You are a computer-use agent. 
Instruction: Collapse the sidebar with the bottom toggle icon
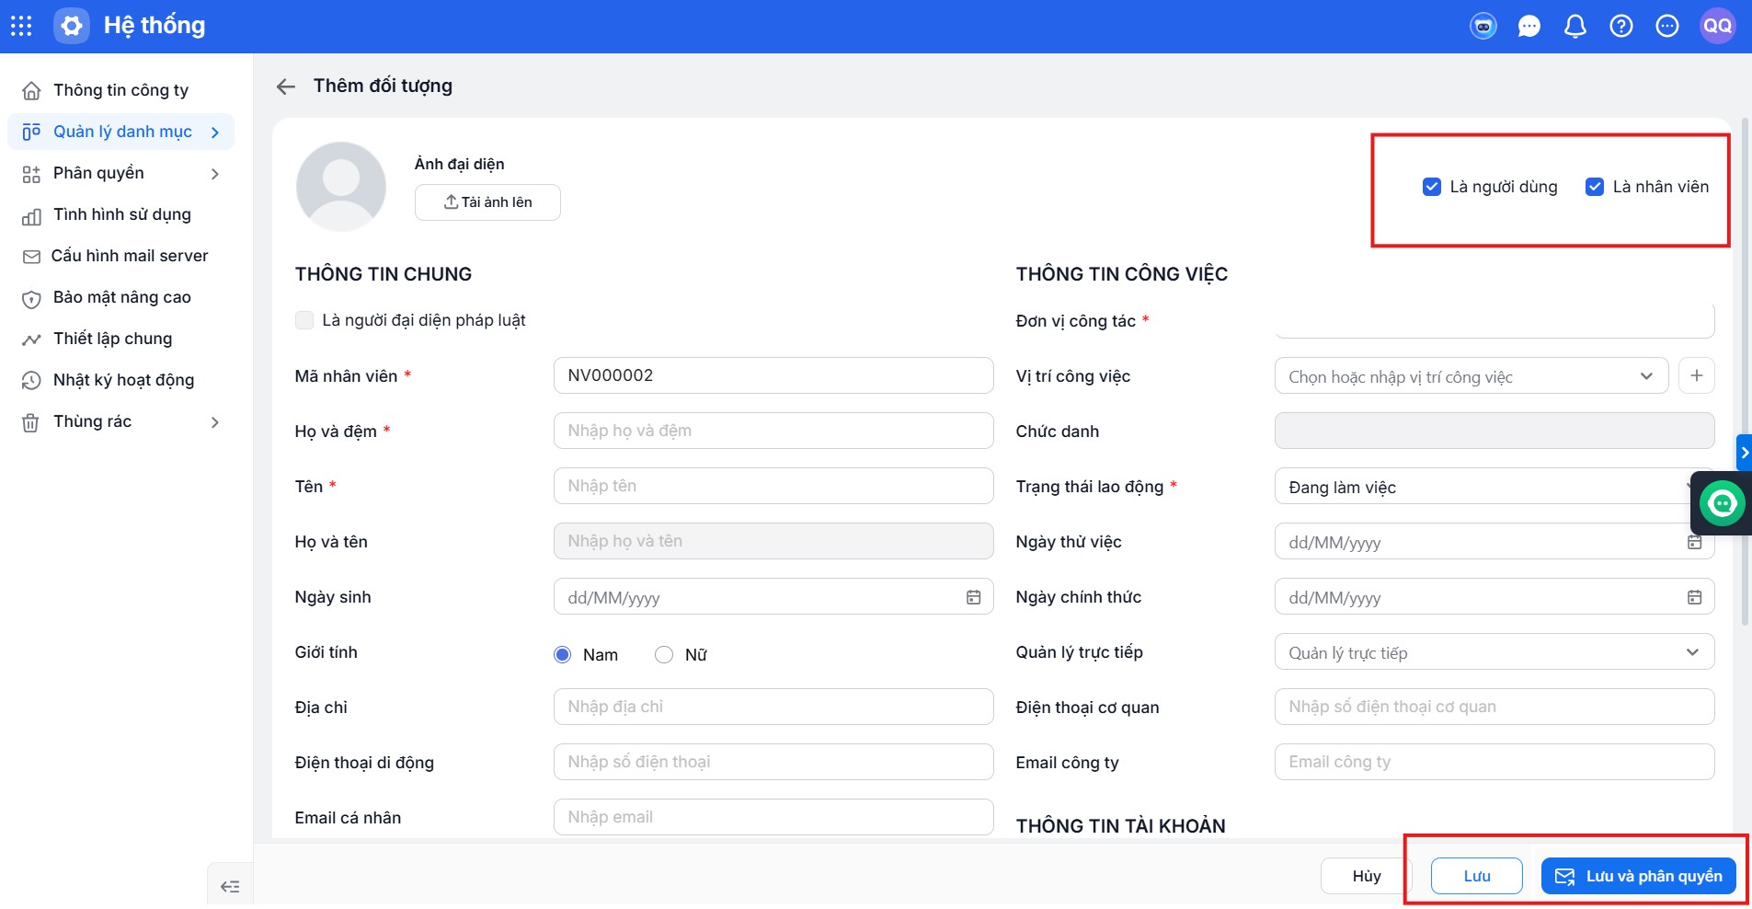coord(230,887)
